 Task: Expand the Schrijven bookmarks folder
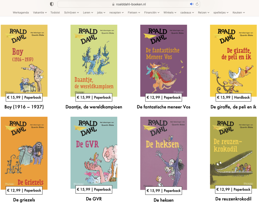(x=71, y=13)
